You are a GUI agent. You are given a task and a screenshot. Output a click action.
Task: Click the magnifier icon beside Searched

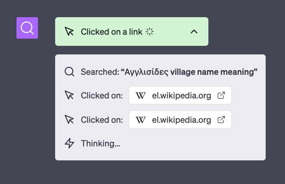pos(69,72)
